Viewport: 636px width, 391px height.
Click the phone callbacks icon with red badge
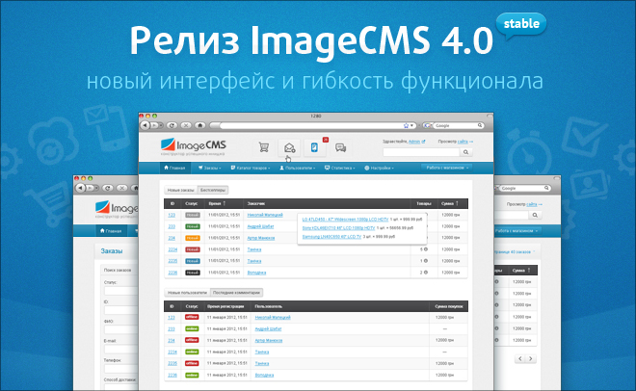314,147
